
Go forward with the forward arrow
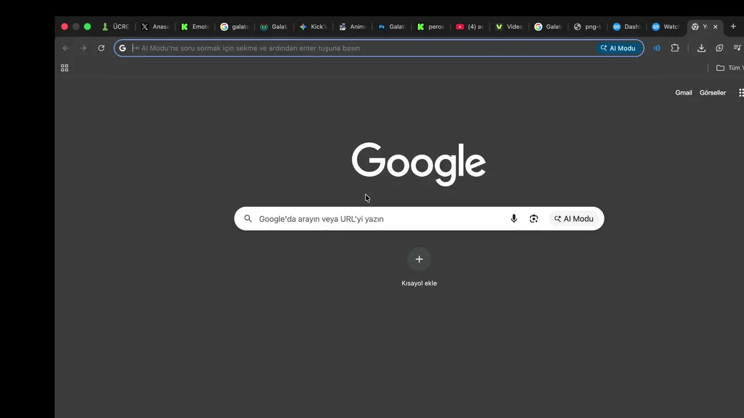(x=83, y=48)
